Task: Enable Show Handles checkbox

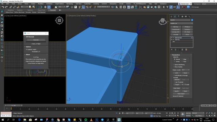Action: [174, 67]
